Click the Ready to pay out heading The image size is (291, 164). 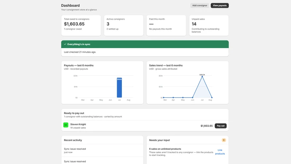pyautogui.click(x=74, y=113)
